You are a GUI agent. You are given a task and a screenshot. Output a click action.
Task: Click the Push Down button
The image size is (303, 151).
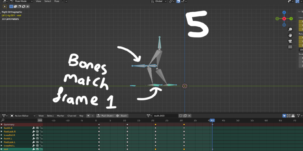pos(106,116)
